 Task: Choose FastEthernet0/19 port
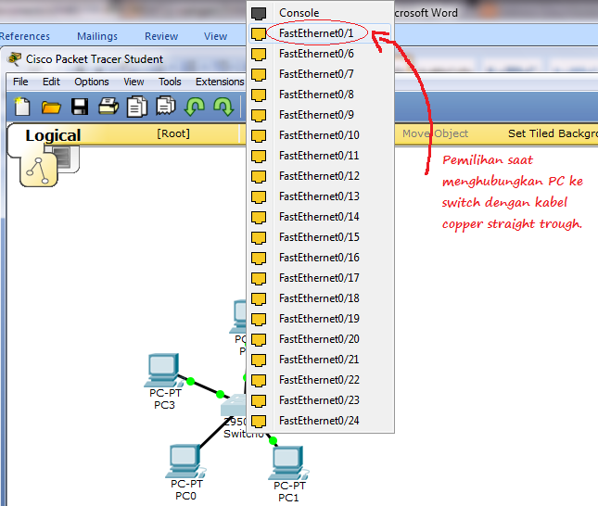click(x=321, y=319)
